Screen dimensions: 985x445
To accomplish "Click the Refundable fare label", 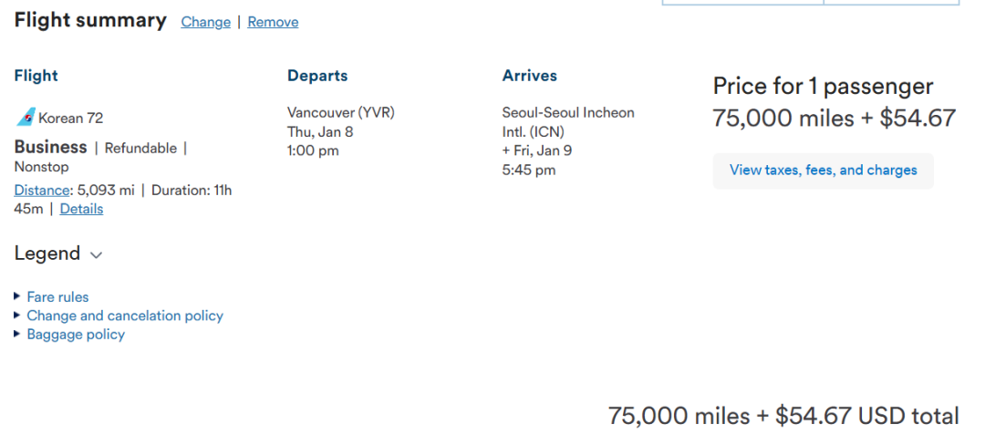I will coord(140,148).
